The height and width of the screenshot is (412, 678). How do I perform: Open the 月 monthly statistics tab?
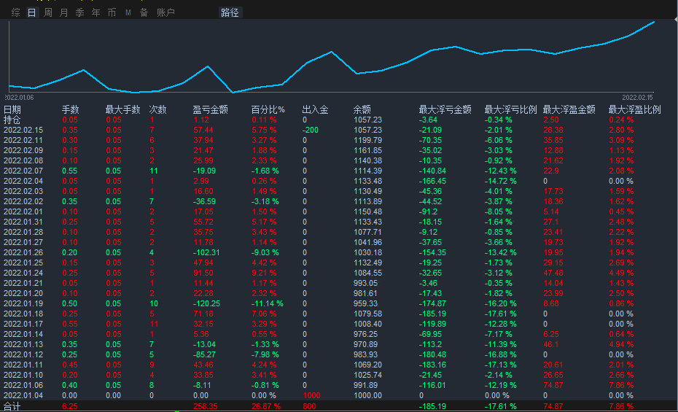[63, 12]
